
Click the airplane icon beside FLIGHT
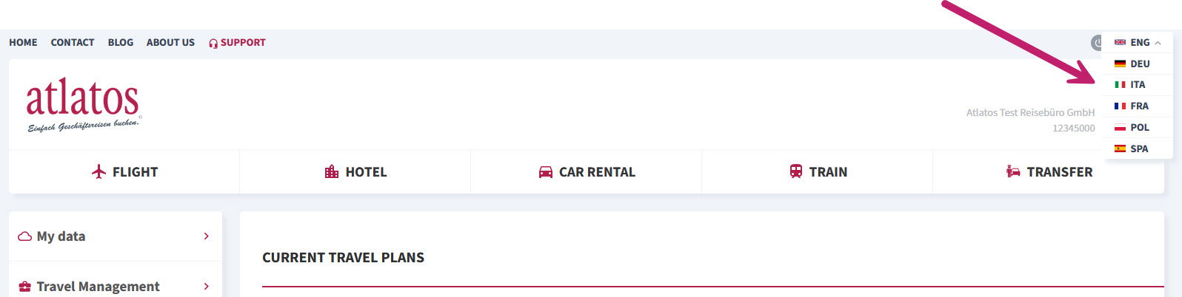click(x=98, y=172)
